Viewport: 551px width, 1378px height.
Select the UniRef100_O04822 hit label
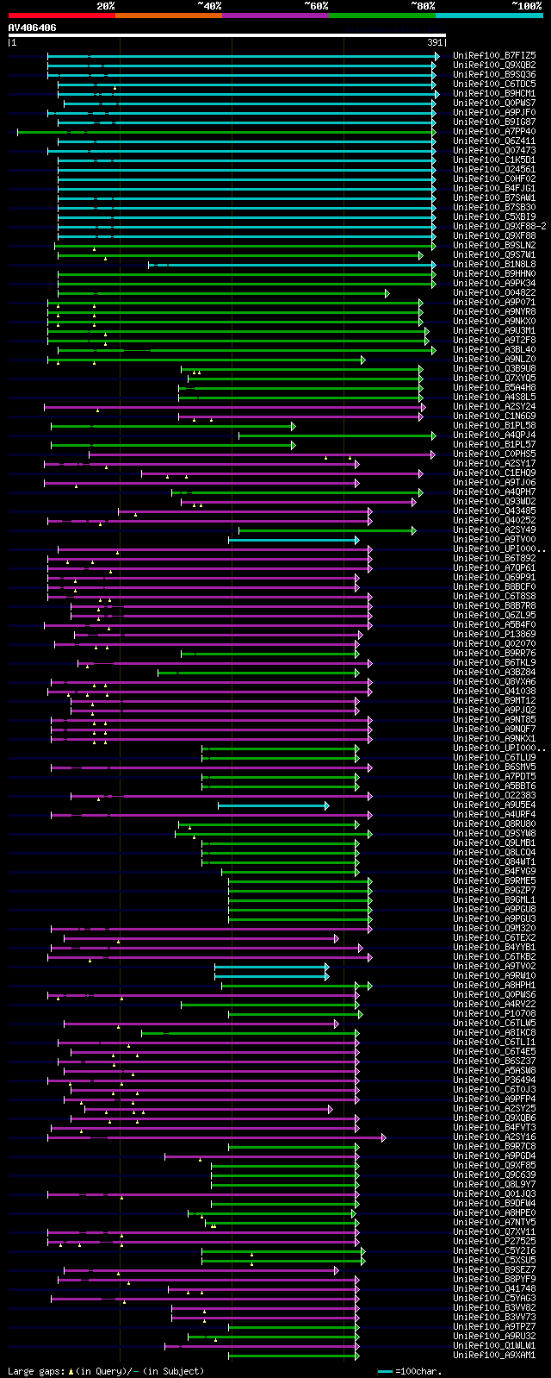494,292
